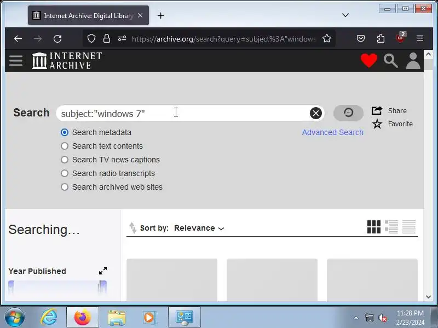Open Windows Explorer folder on taskbar
438x328 pixels.
point(117,318)
